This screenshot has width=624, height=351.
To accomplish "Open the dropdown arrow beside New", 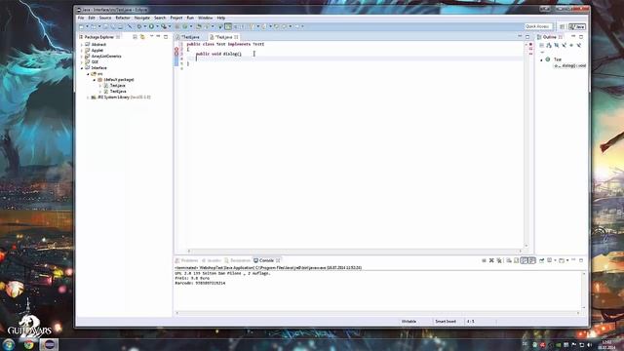I will (x=87, y=26).
